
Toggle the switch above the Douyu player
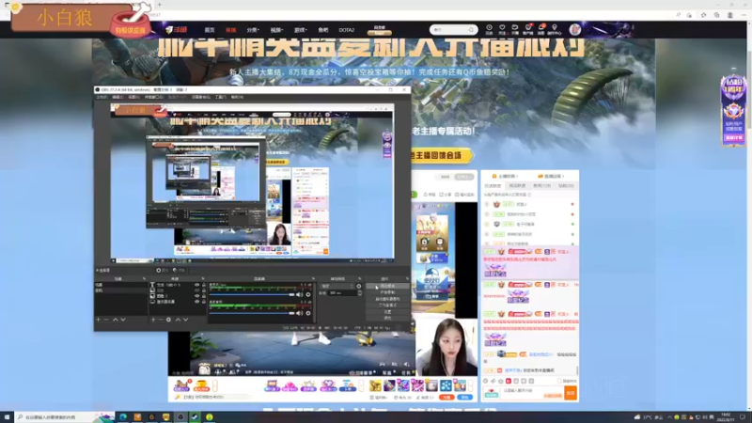click(414, 195)
